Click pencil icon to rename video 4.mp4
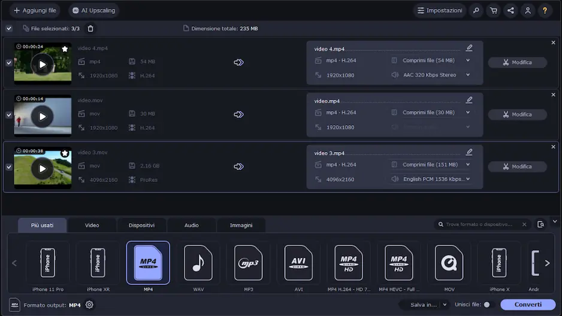The height and width of the screenshot is (316, 562). tap(469, 48)
